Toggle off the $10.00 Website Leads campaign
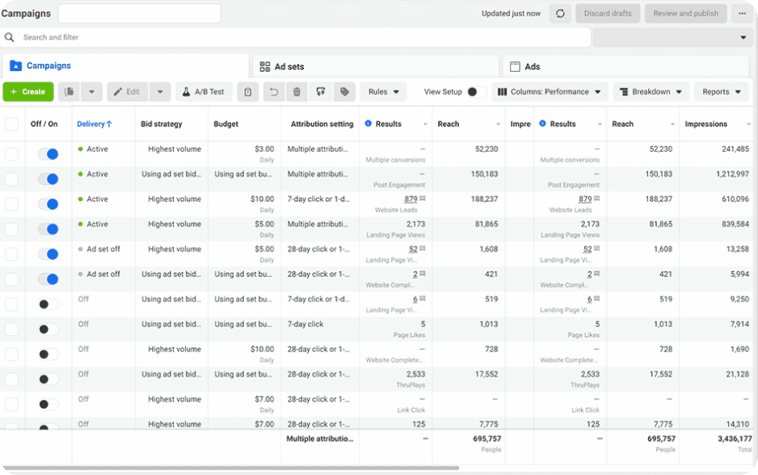The image size is (758, 475). point(48,204)
